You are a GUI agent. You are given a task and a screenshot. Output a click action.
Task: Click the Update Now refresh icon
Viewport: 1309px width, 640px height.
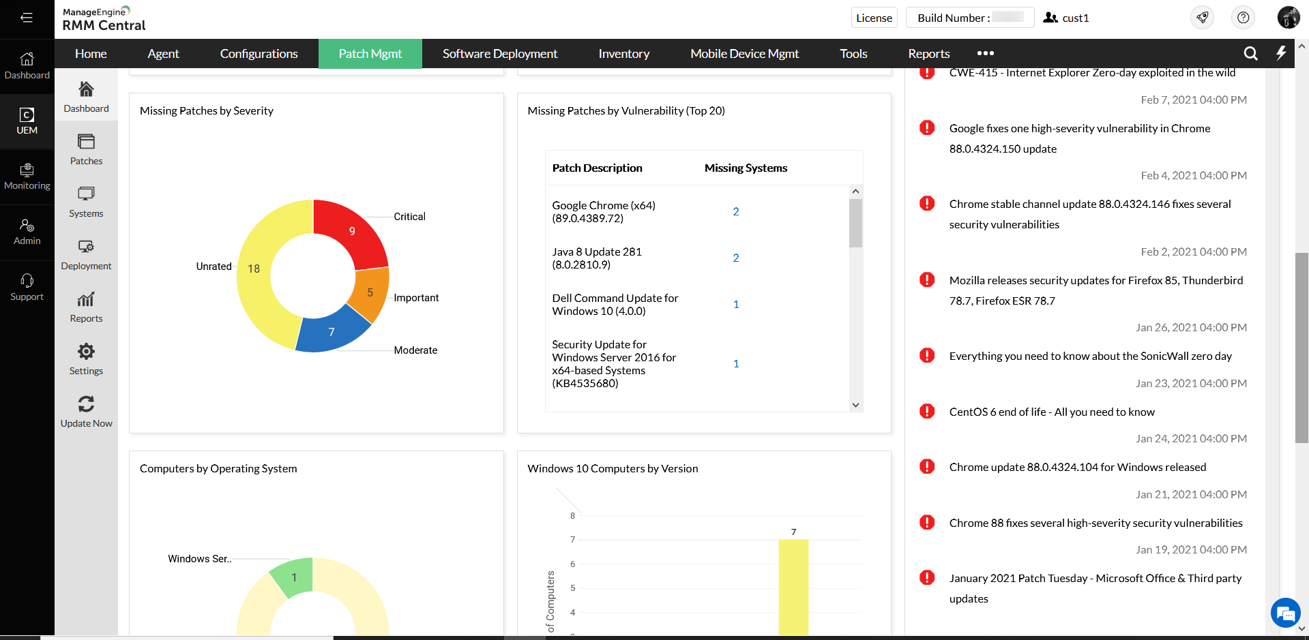(x=86, y=404)
